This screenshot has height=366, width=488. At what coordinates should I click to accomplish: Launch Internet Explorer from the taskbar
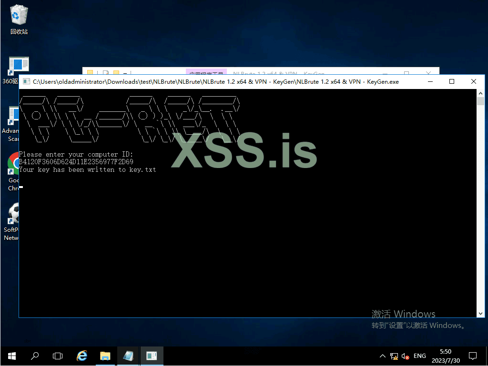point(82,356)
